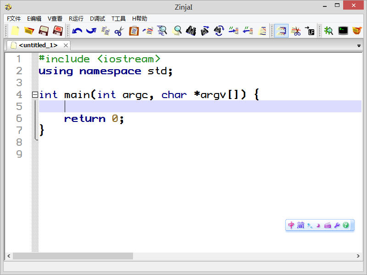Open the F文件 menu
Viewport: 367px width, 275px height.
(14, 18)
